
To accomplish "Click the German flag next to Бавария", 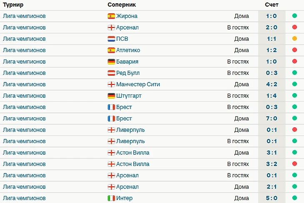I will click(111, 62).
